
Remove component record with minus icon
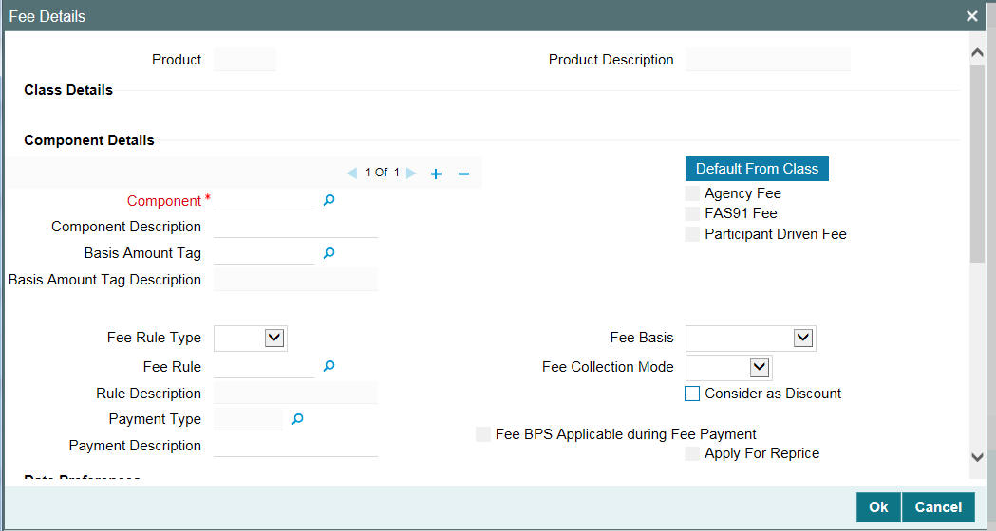coord(463,174)
